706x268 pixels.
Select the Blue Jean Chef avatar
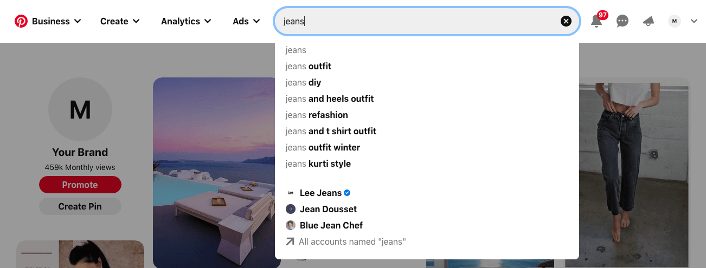(291, 225)
